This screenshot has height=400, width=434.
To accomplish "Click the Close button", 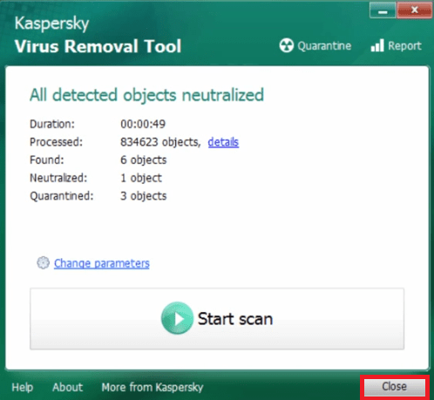I will tap(395, 387).
